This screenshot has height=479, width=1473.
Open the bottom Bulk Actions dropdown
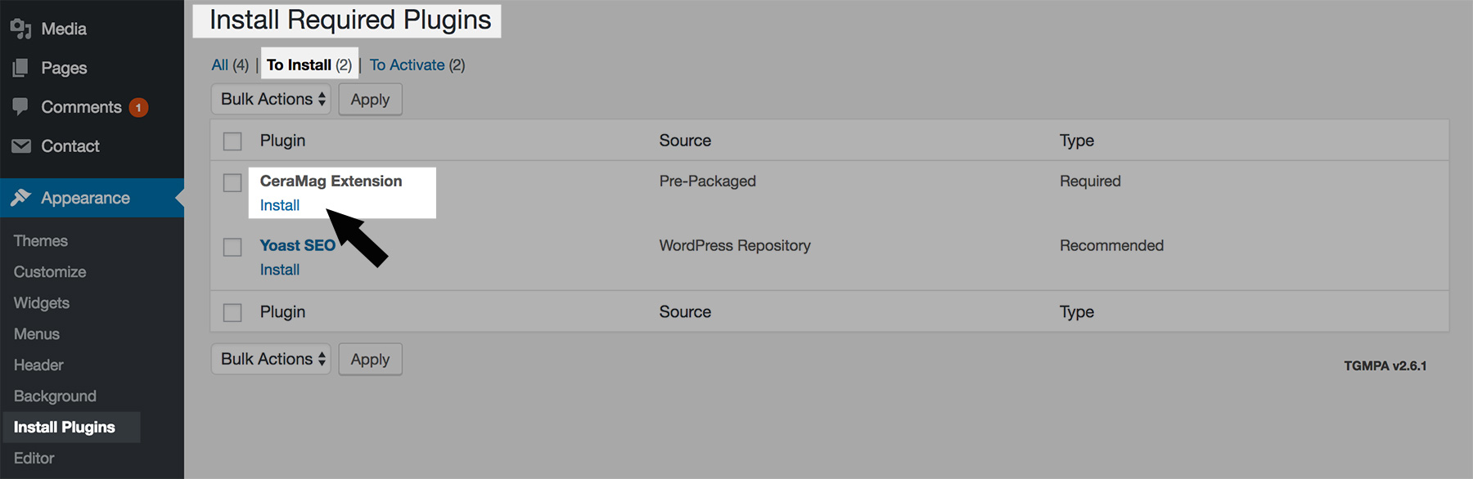[x=271, y=359]
